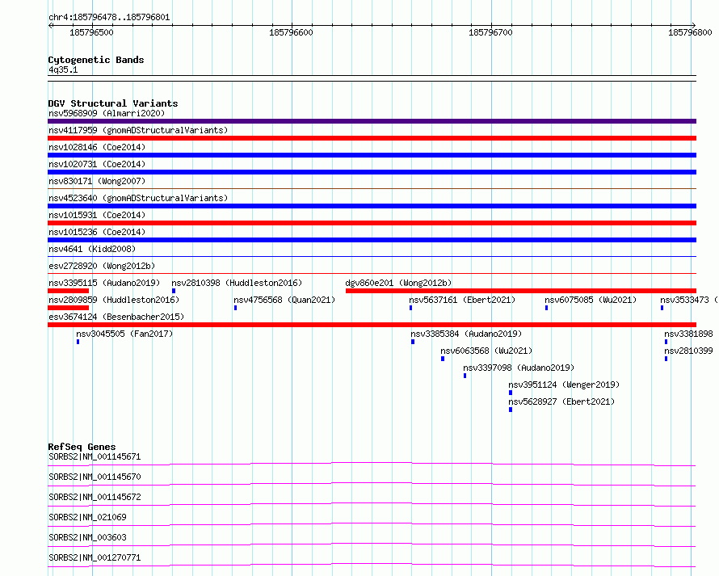Click the blue marker under nsv3397098
The height and width of the screenshot is (576, 719).
coord(465,376)
